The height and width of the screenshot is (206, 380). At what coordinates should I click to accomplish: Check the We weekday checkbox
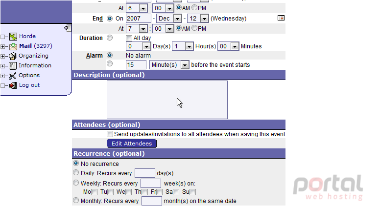128,192
